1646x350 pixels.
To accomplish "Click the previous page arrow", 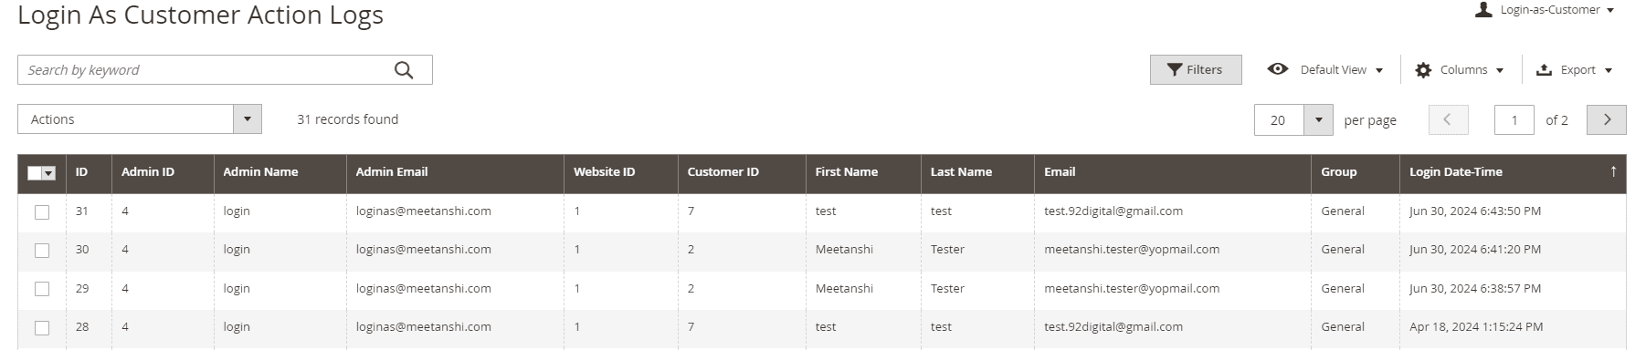I will (x=1448, y=119).
